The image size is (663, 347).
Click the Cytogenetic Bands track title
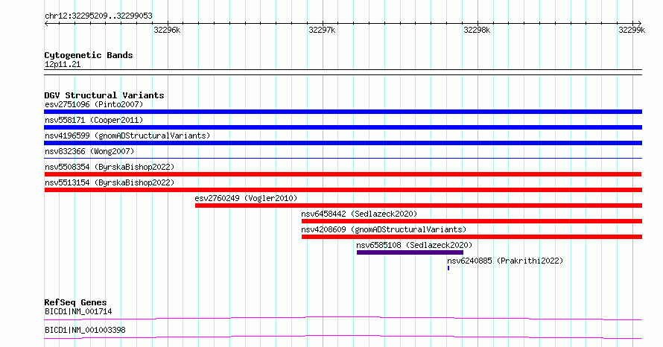89,55
